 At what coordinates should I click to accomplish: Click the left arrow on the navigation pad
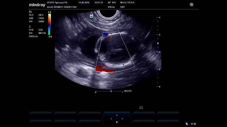pyautogui.click(x=111, y=119)
